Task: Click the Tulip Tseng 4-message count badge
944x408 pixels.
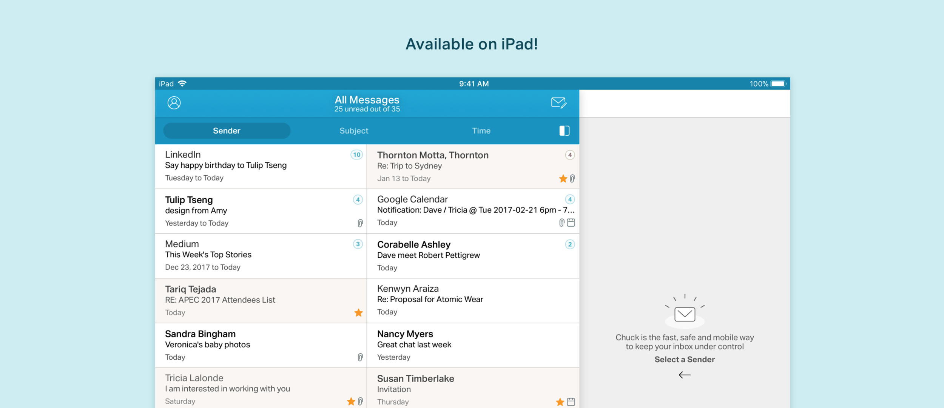Action: (358, 200)
